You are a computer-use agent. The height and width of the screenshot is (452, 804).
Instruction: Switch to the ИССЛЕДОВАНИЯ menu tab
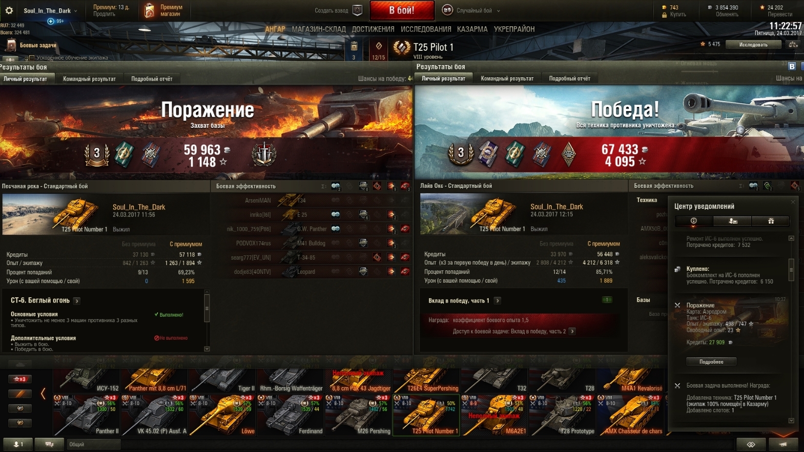426,29
